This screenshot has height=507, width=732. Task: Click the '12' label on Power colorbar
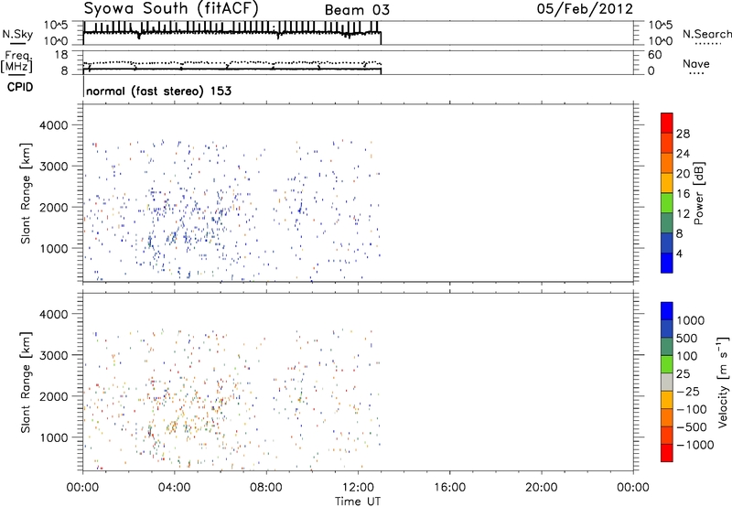click(683, 214)
